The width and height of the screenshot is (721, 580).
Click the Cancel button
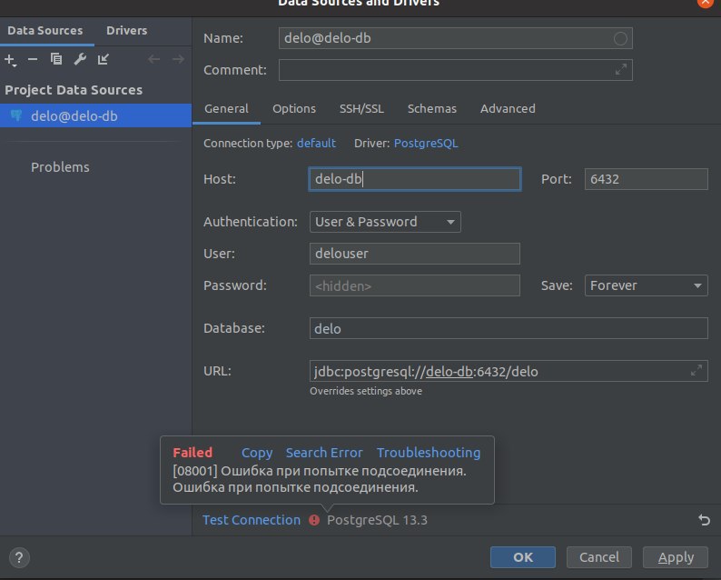(x=599, y=557)
